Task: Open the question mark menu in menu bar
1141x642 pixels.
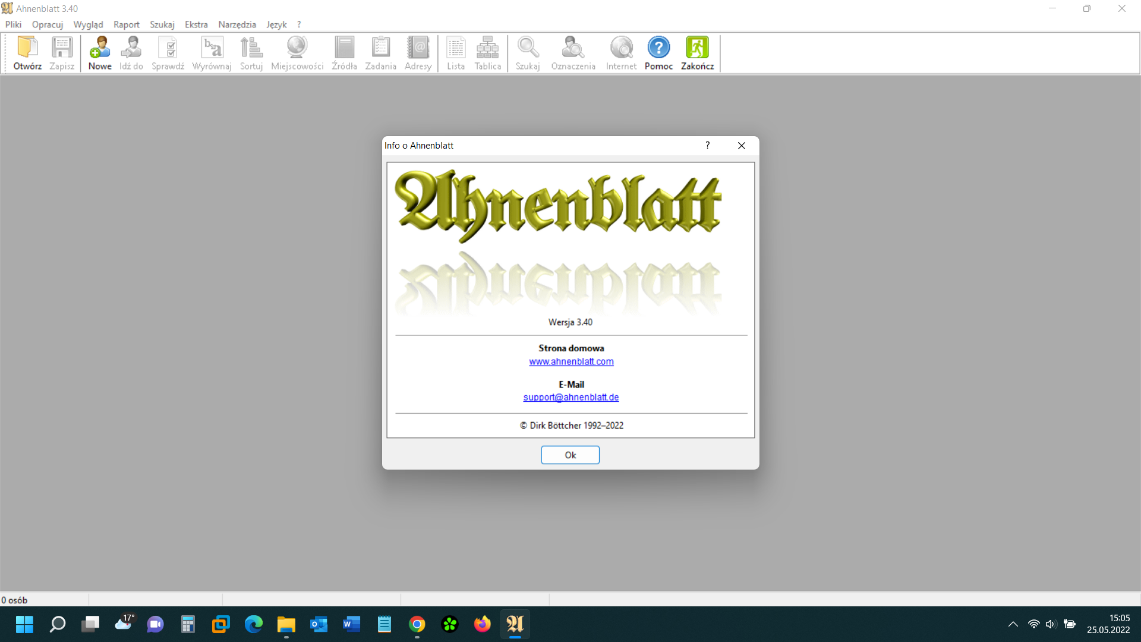Action: tap(299, 24)
